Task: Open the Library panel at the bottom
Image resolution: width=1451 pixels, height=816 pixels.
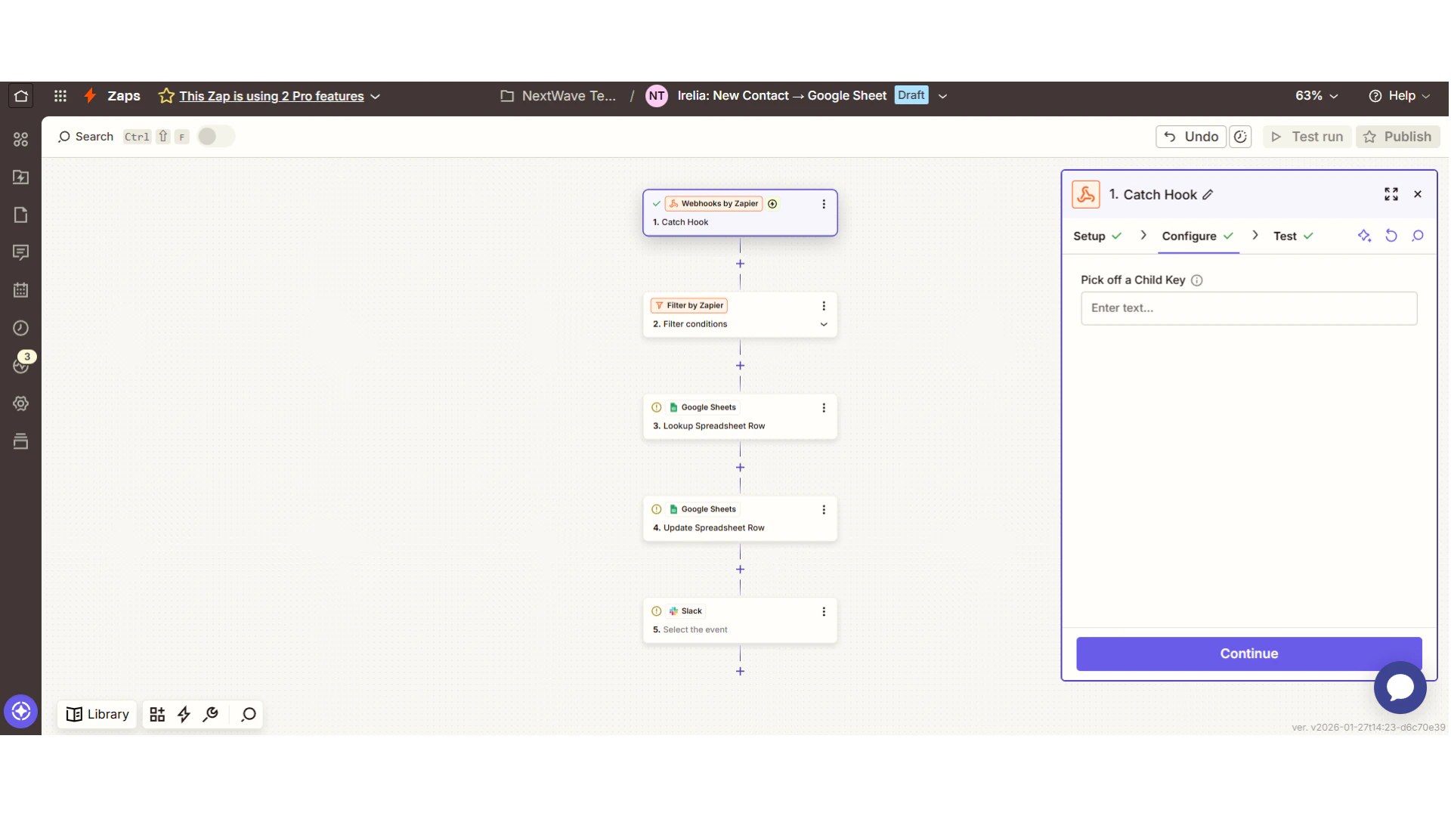Action: (x=97, y=714)
